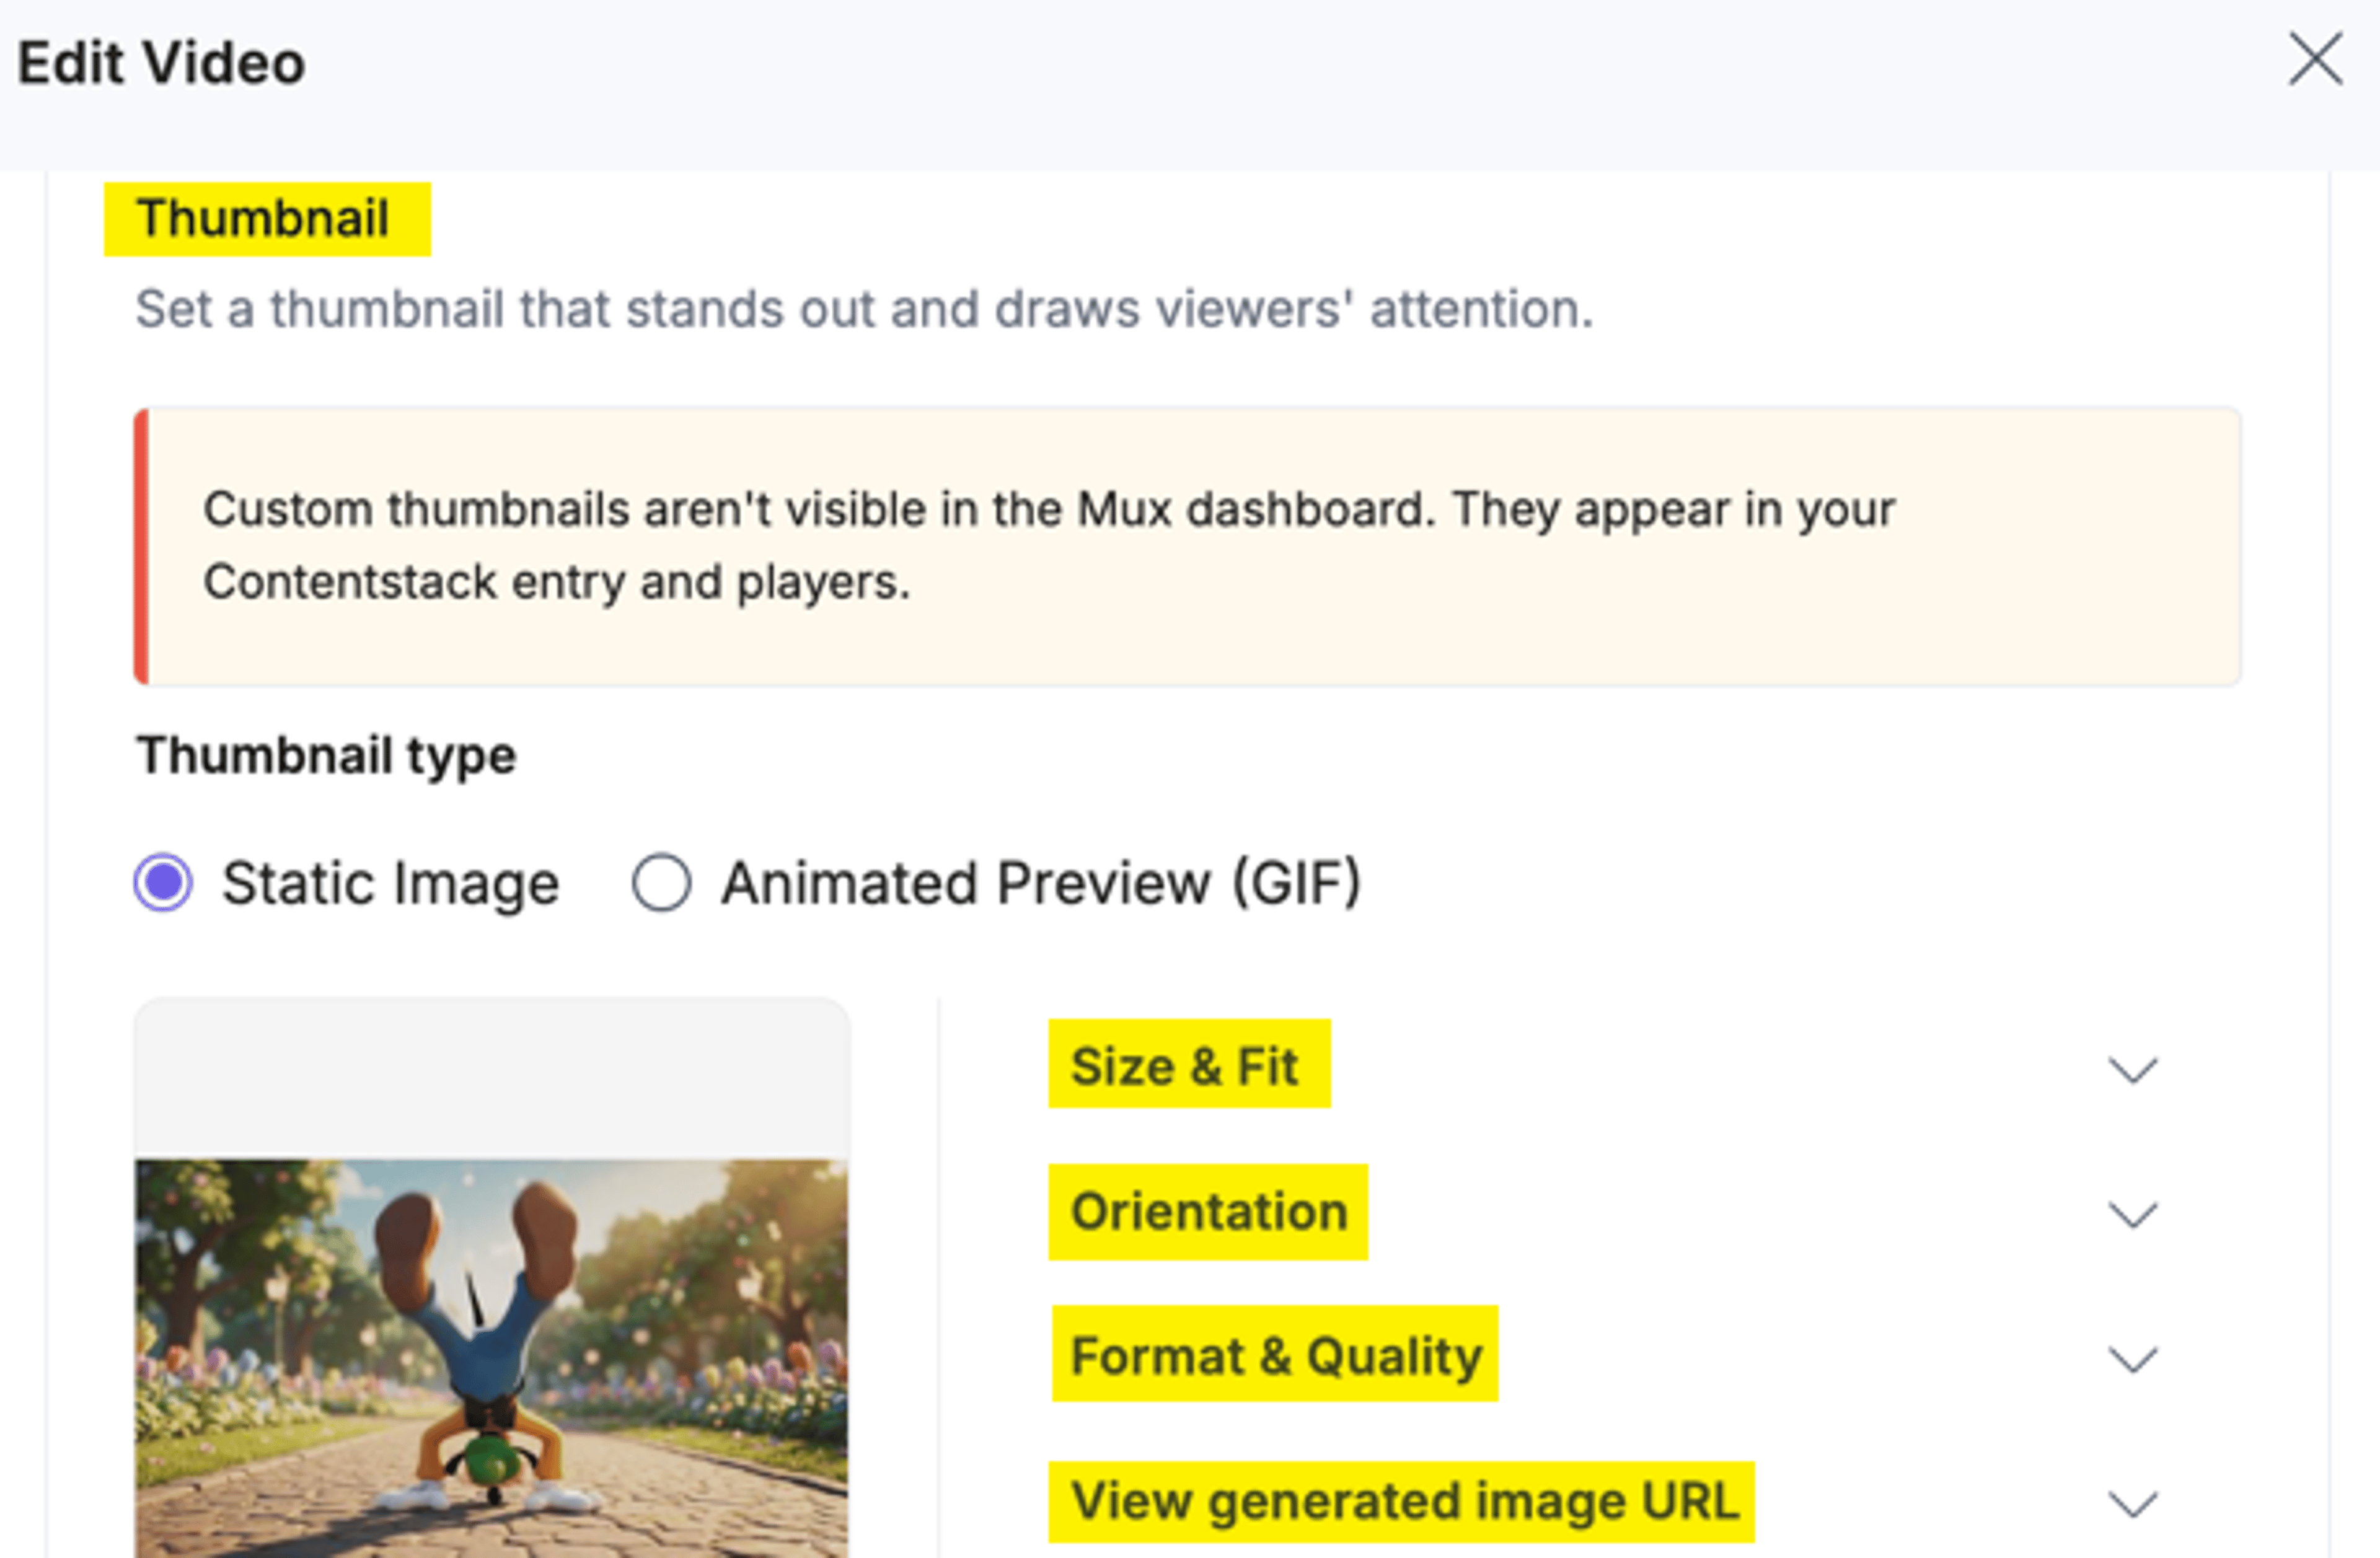The image size is (2380, 1558).
Task: Click the Edit Video title
Action: pyautogui.click(x=161, y=63)
